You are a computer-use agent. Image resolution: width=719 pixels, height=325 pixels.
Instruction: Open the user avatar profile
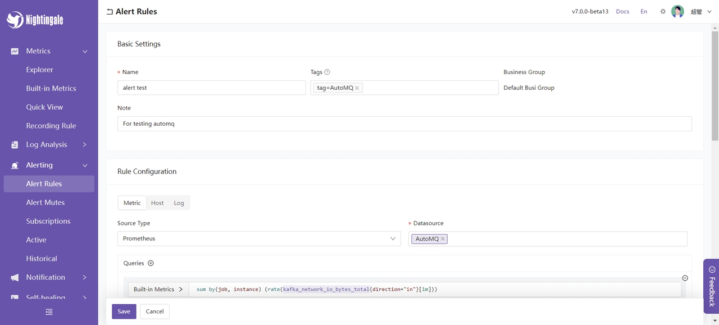677,11
